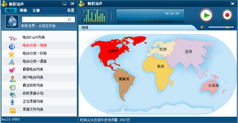Click the star icon for style categories
238x123 pixels.
(x=11, y=54)
